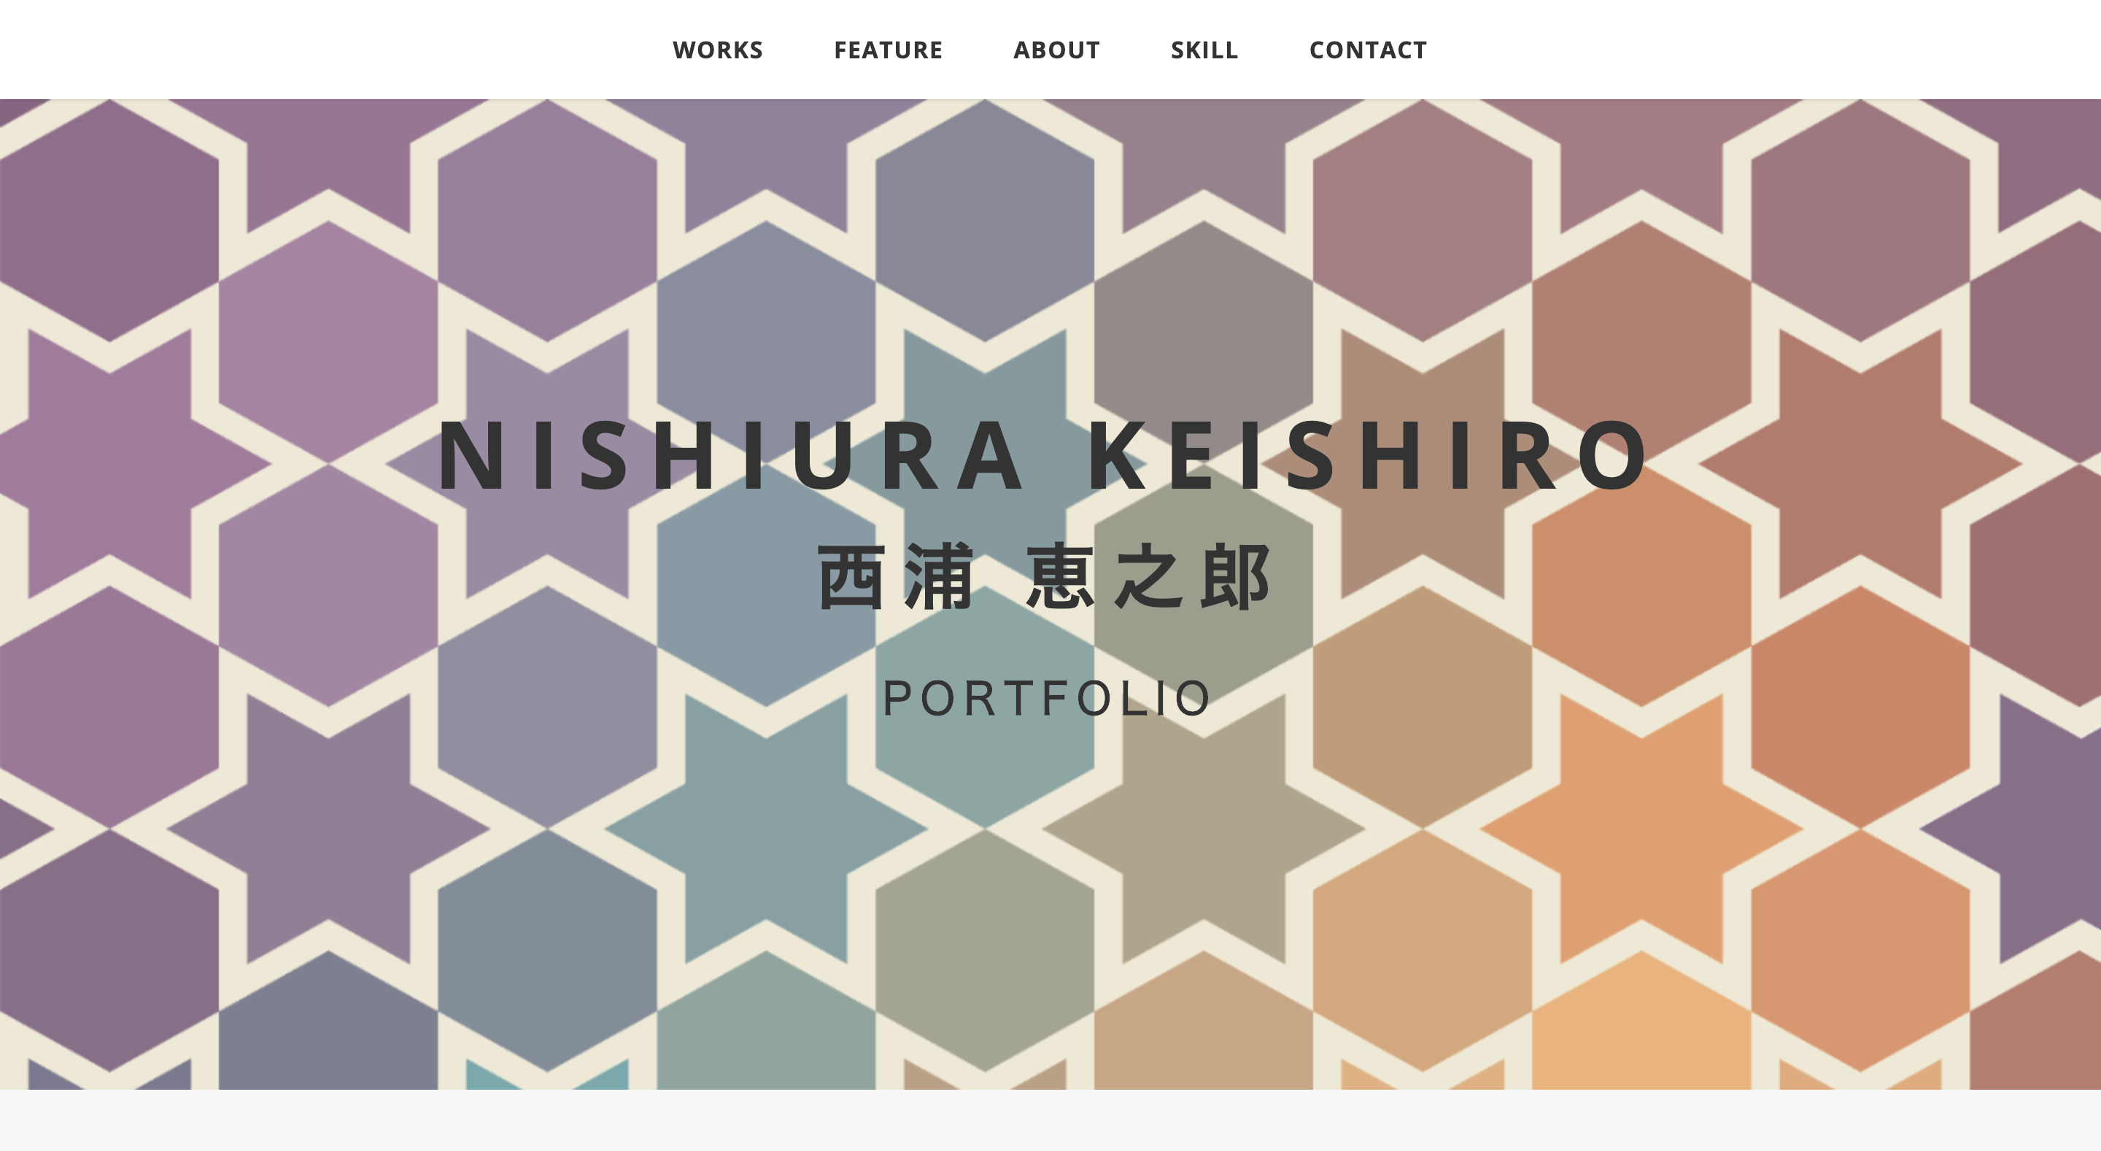Click the light gray section below the banner
Image resolution: width=2101 pixels, height=1151 pixels.
click(1050, 1120)
